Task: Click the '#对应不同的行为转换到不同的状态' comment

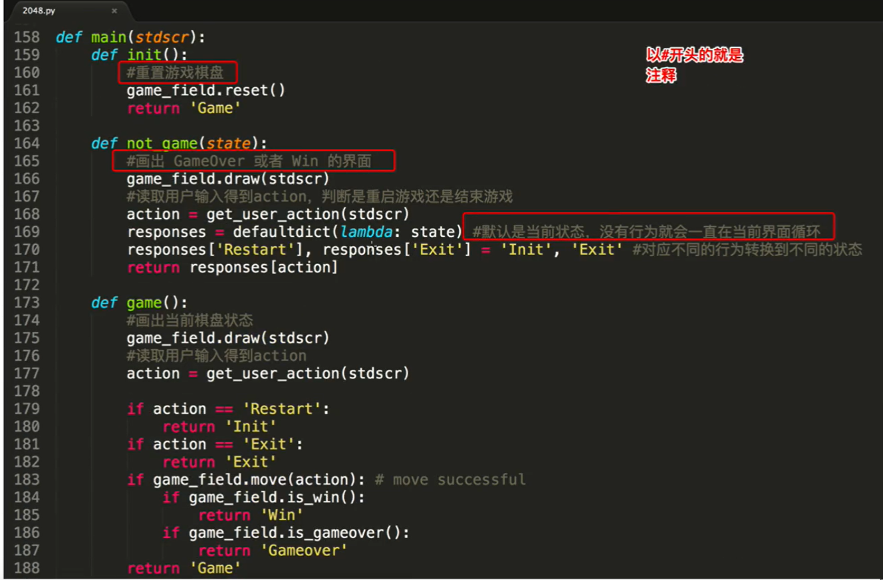Action: pos(747,249)
